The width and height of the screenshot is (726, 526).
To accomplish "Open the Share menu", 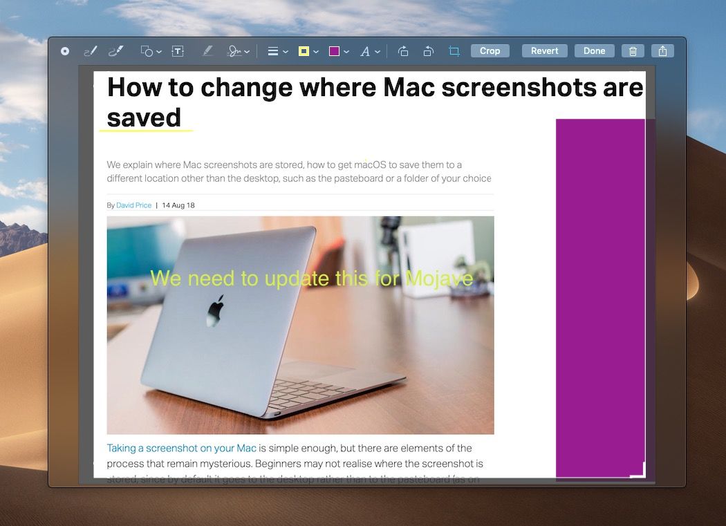I will 662,50.
